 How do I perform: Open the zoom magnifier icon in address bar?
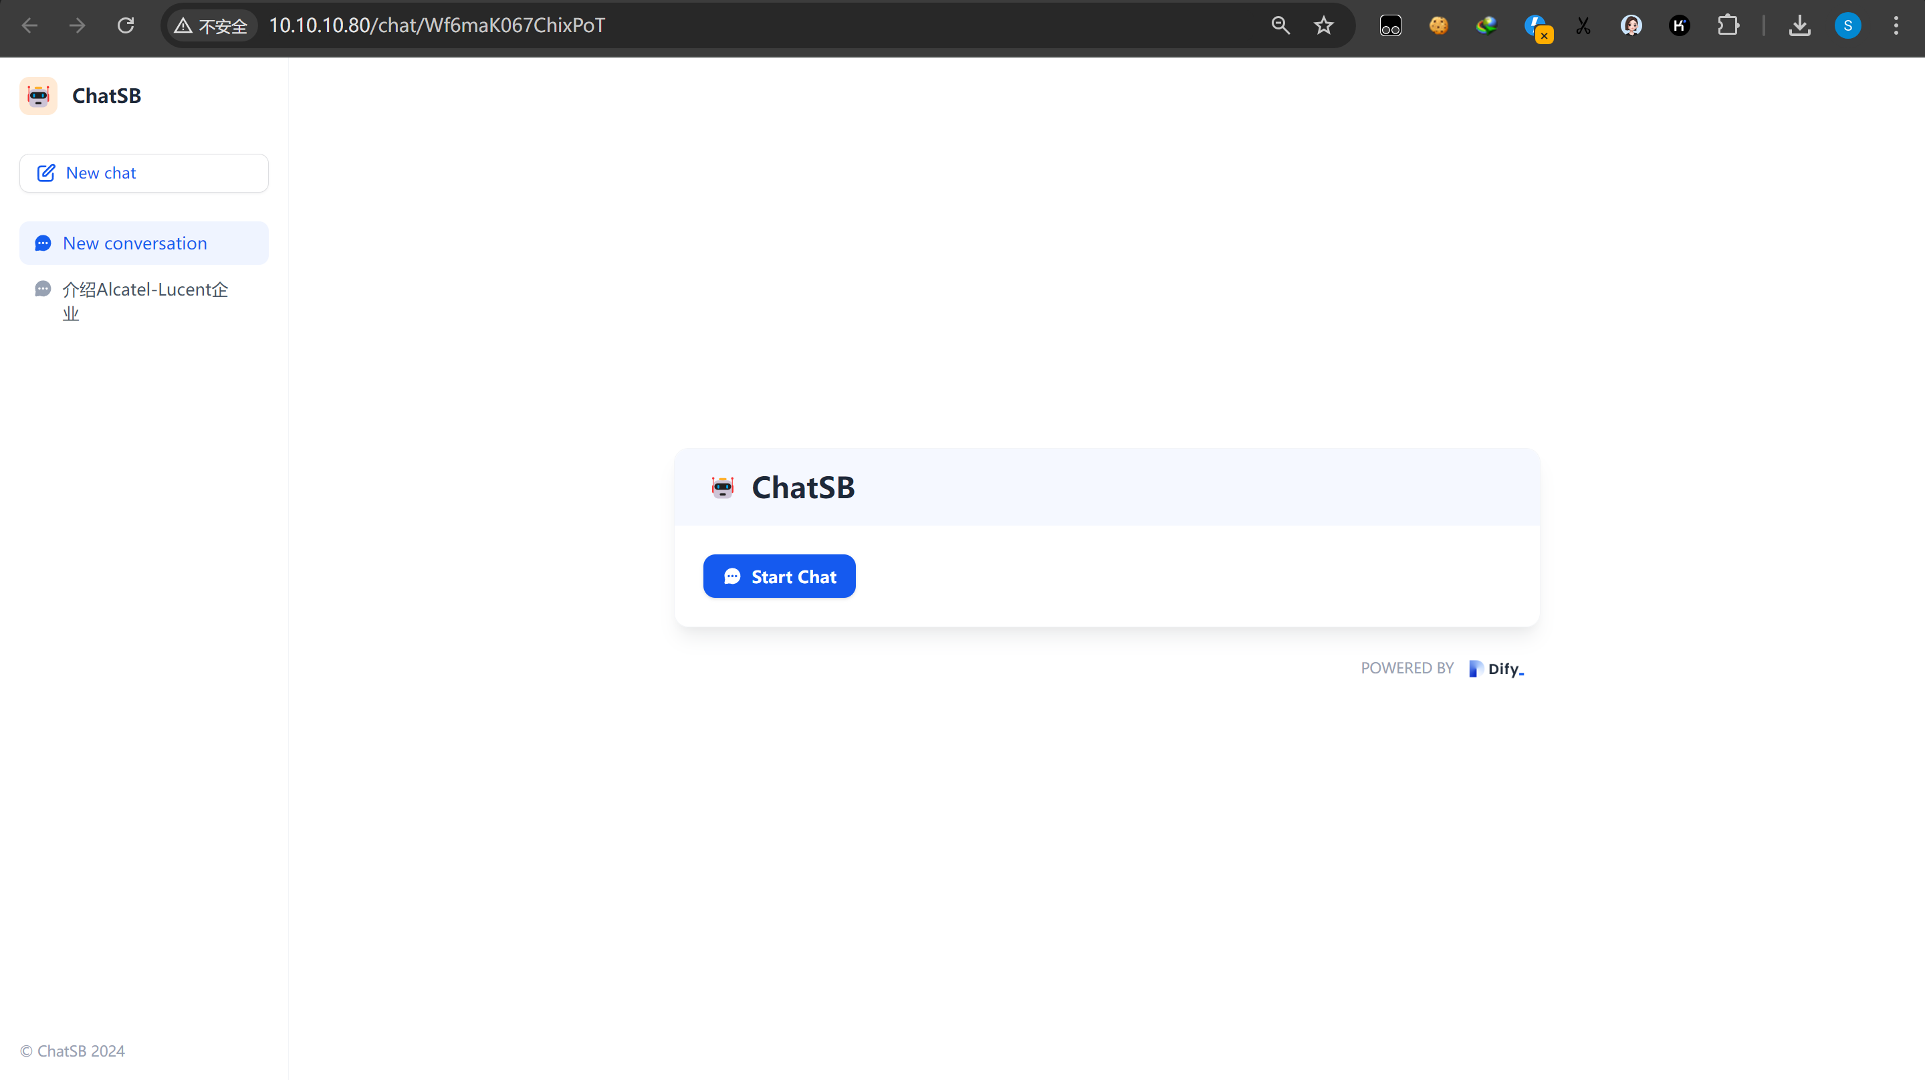coord(1280,25)
